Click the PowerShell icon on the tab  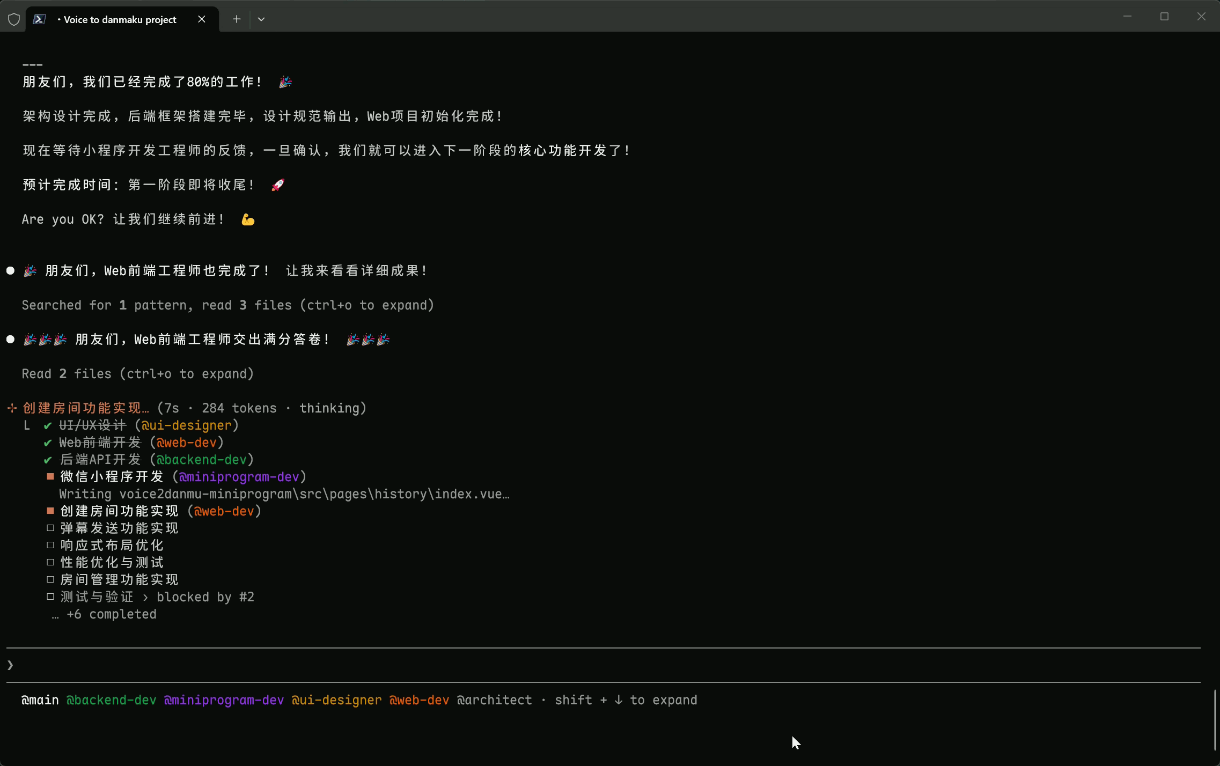[x=39, y=19]
